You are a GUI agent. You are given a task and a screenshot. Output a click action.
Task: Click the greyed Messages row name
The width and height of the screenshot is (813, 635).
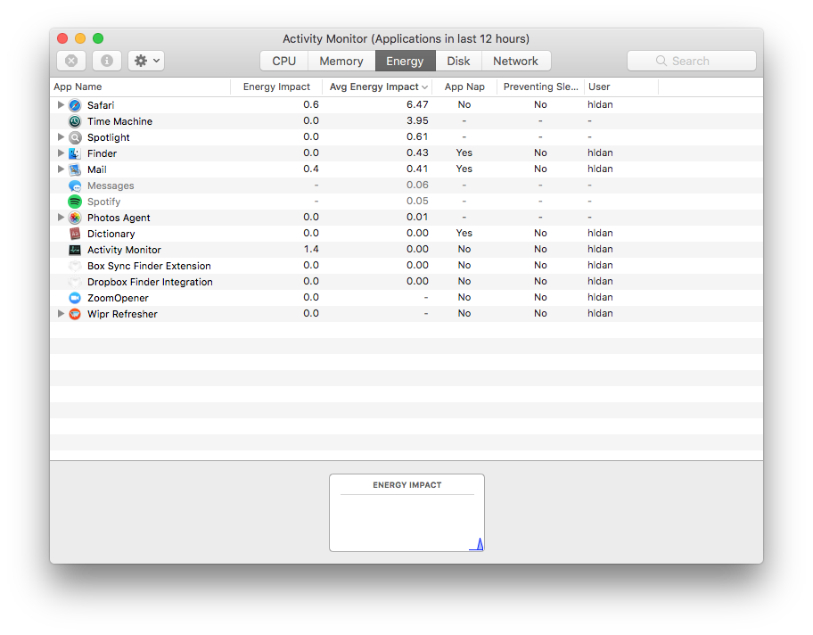pos(111,186)
